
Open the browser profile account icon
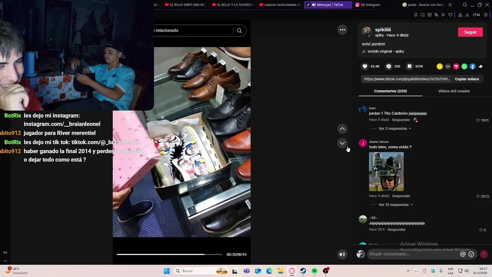click(460, 15)
